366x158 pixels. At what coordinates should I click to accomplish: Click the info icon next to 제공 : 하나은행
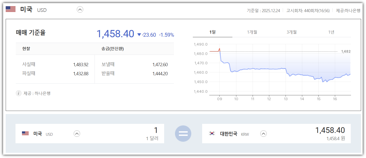(x=18, y=93)
